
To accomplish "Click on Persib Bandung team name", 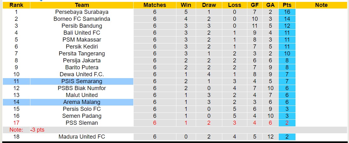I will pyautogui.click(x=82, y=26).
